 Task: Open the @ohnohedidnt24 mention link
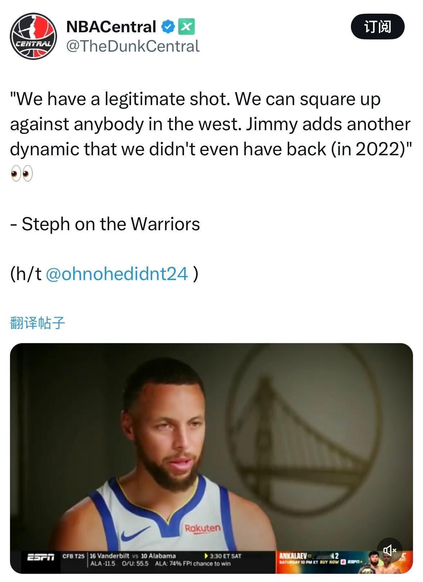click(x=117, y=274)
